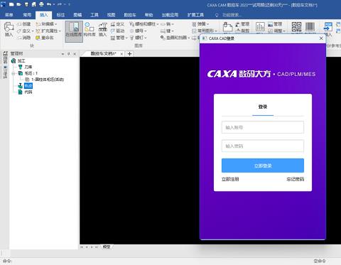The height and width of the screenshot is (265, 341).
Task: Switch to the 标注 ribbon tab
Action: point(60,15)
